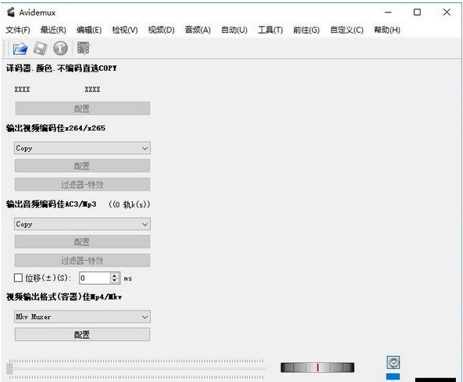This screenshot has width=463, height=382.
Task: Click the save video floppy icon
Action: 40,48
